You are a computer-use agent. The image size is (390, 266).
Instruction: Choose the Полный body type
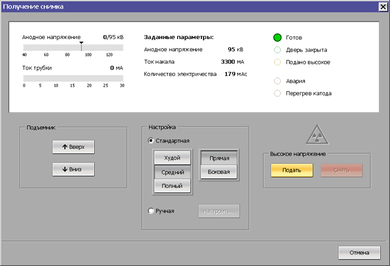point(172,186)
